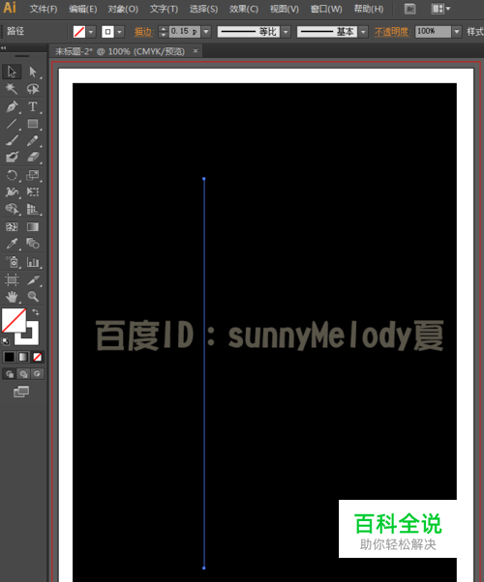Screen dimensions: 484x582
Task: Open the stroke color dropdown in control bar
Action: pyautogui.click(x=119, y=32)
